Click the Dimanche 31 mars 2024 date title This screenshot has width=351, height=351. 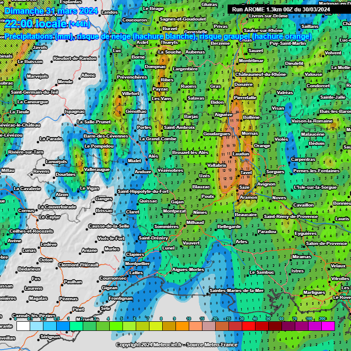[x=45, y=11]
